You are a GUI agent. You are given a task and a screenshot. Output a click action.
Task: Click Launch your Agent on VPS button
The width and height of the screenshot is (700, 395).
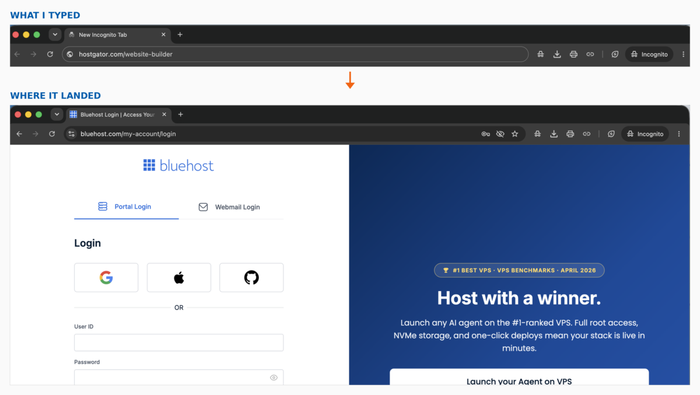(519, 377)
